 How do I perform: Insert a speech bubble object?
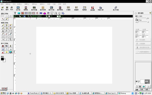[52, 13]
